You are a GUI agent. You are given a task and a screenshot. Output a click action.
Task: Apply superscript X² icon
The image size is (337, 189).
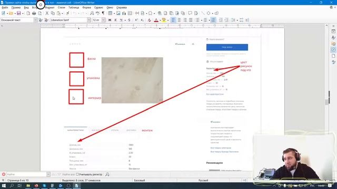[136, 20]
